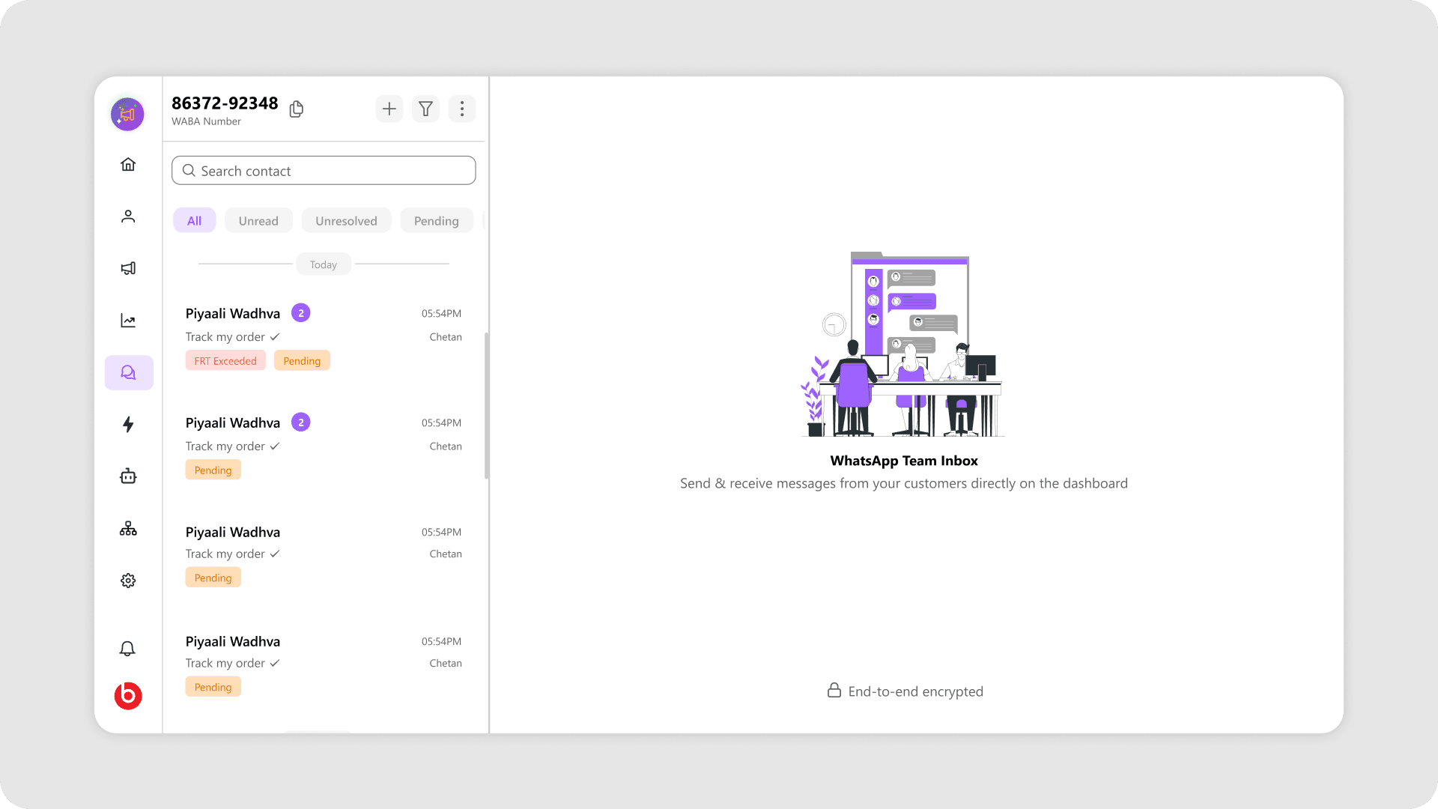Select the All filter tab
The image size is (1438, 809).
[195, 220]
